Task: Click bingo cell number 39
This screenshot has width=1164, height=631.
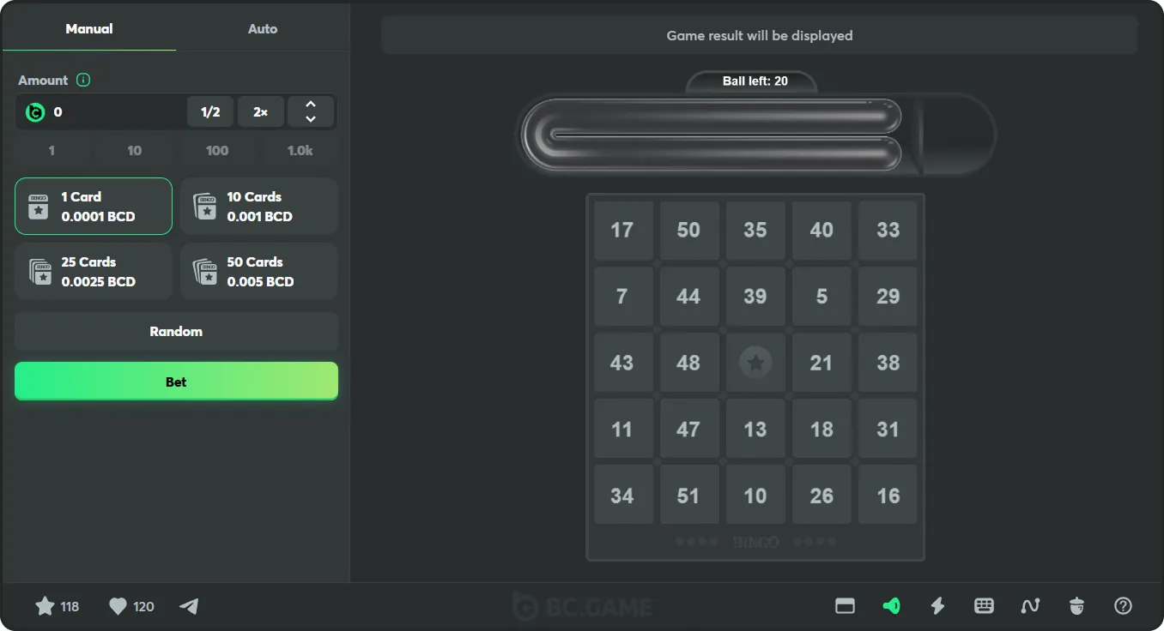Action: [755, 297]
